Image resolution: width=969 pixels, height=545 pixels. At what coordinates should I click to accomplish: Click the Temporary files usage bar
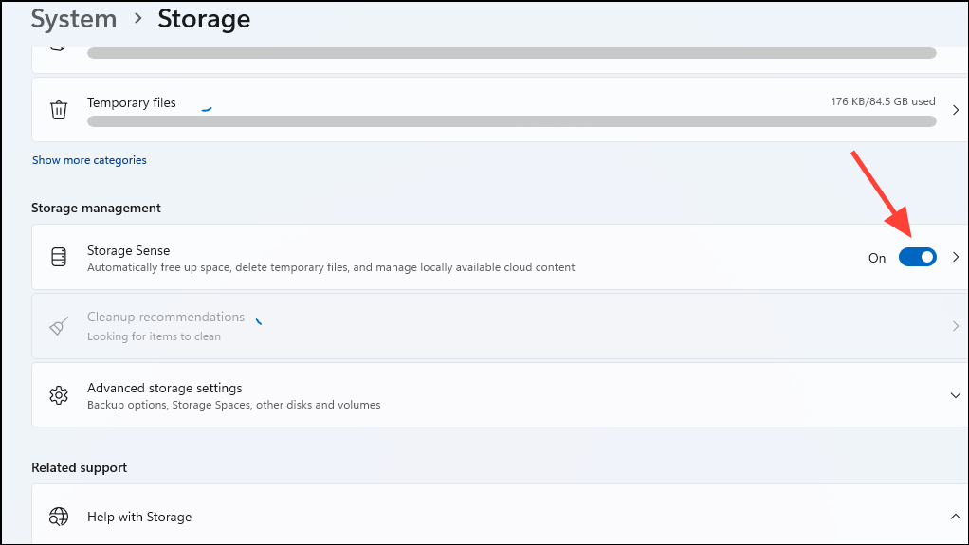click(x=511, y=121)
